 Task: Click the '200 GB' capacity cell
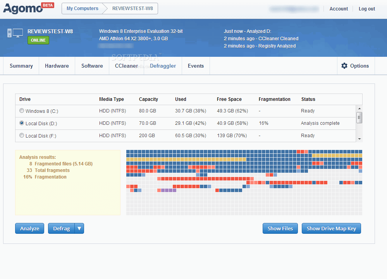pos(147,135)
